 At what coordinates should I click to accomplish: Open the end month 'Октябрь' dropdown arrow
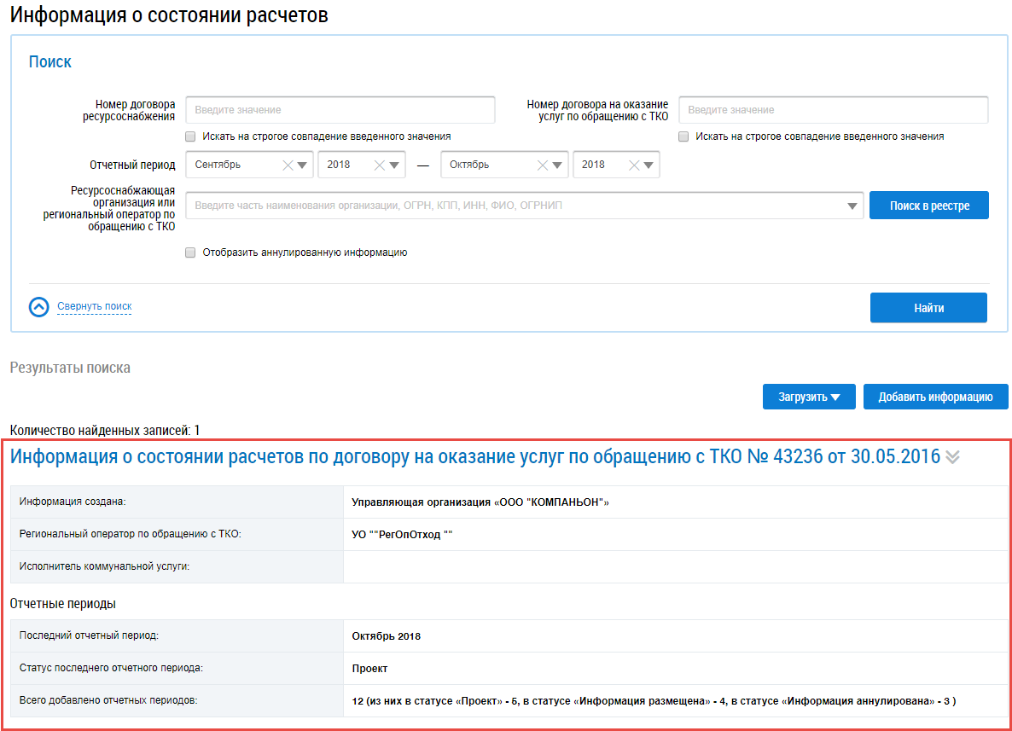(x=557, y=165)
